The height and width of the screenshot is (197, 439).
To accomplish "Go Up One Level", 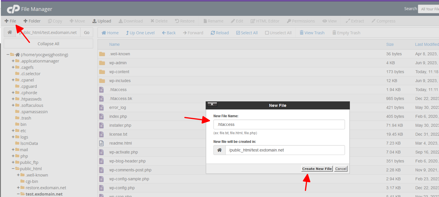I will [140, 33].
